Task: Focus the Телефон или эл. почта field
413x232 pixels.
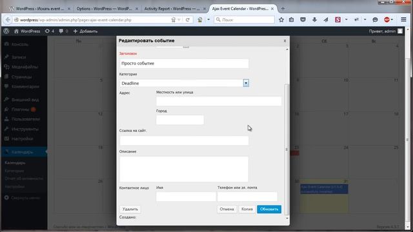Action: pyautogui.click(x=247, y=197)
